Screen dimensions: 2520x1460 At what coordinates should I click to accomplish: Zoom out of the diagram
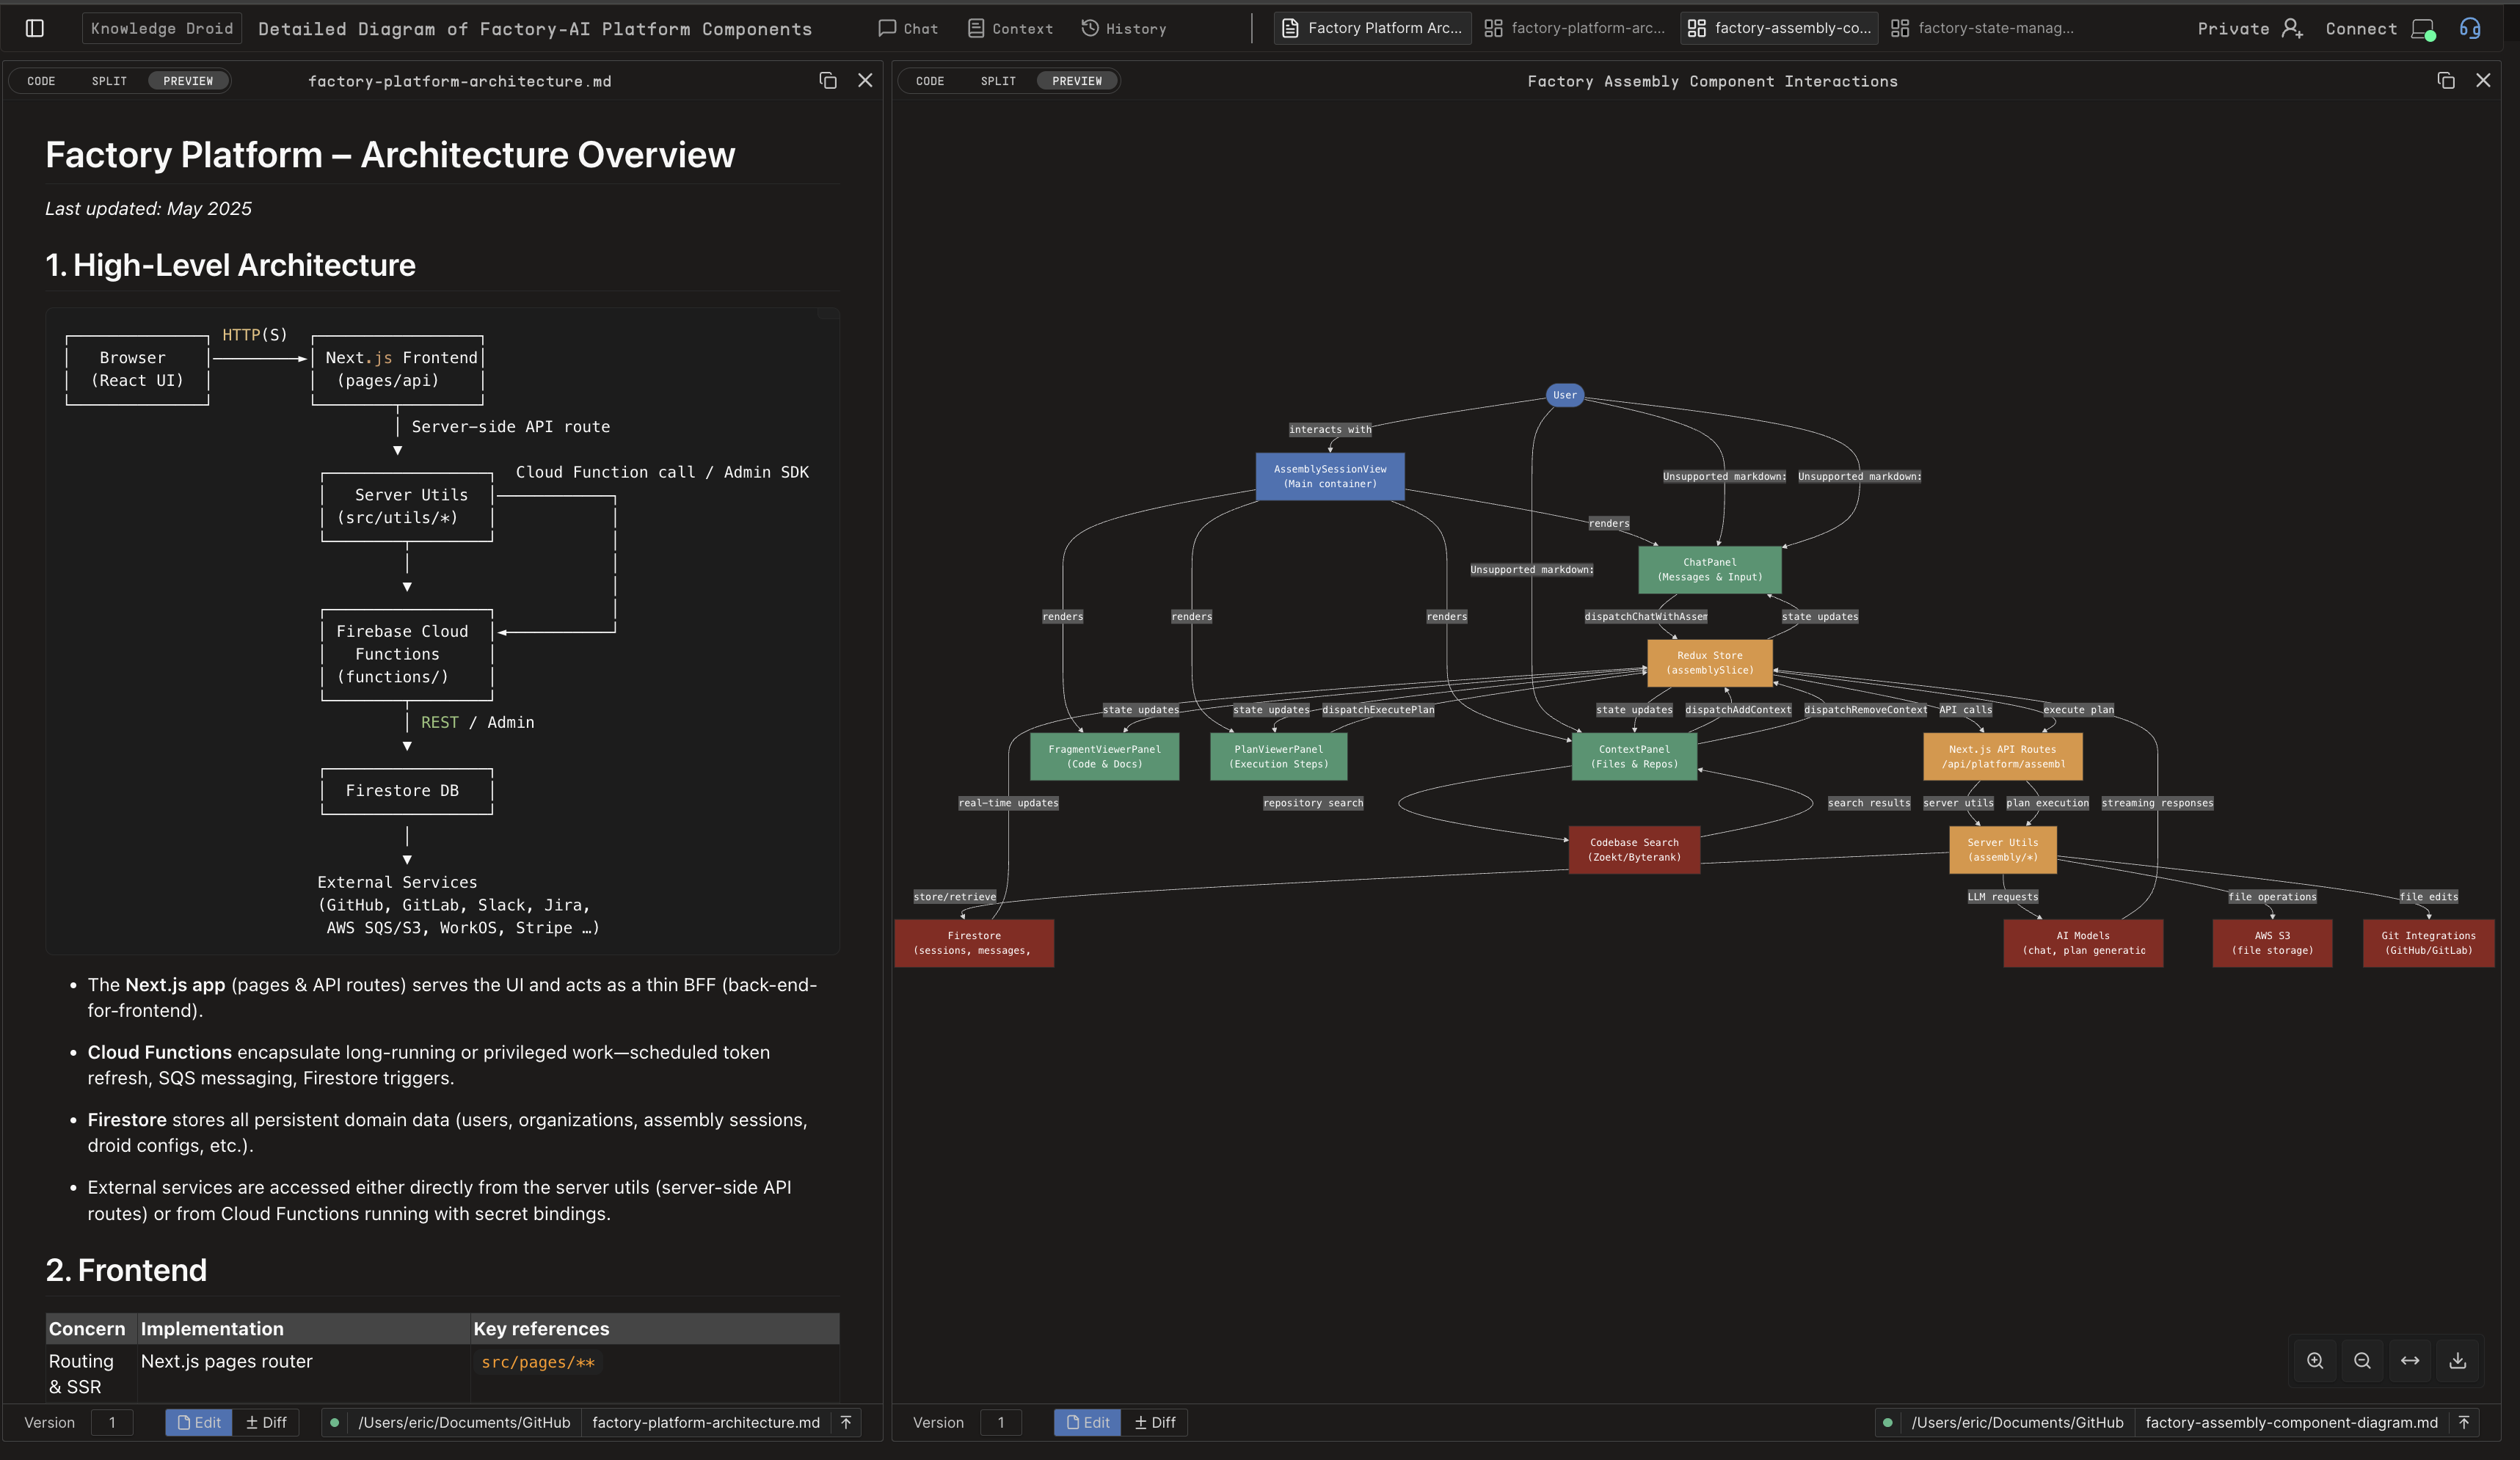pyautogui.click(x=2362, y=1361)
